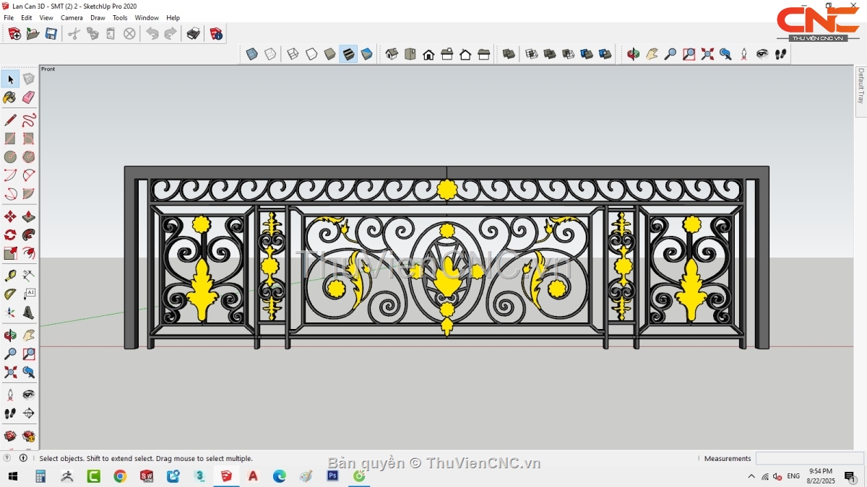Activate the Push/Pull tool

[x=29, y=216]
